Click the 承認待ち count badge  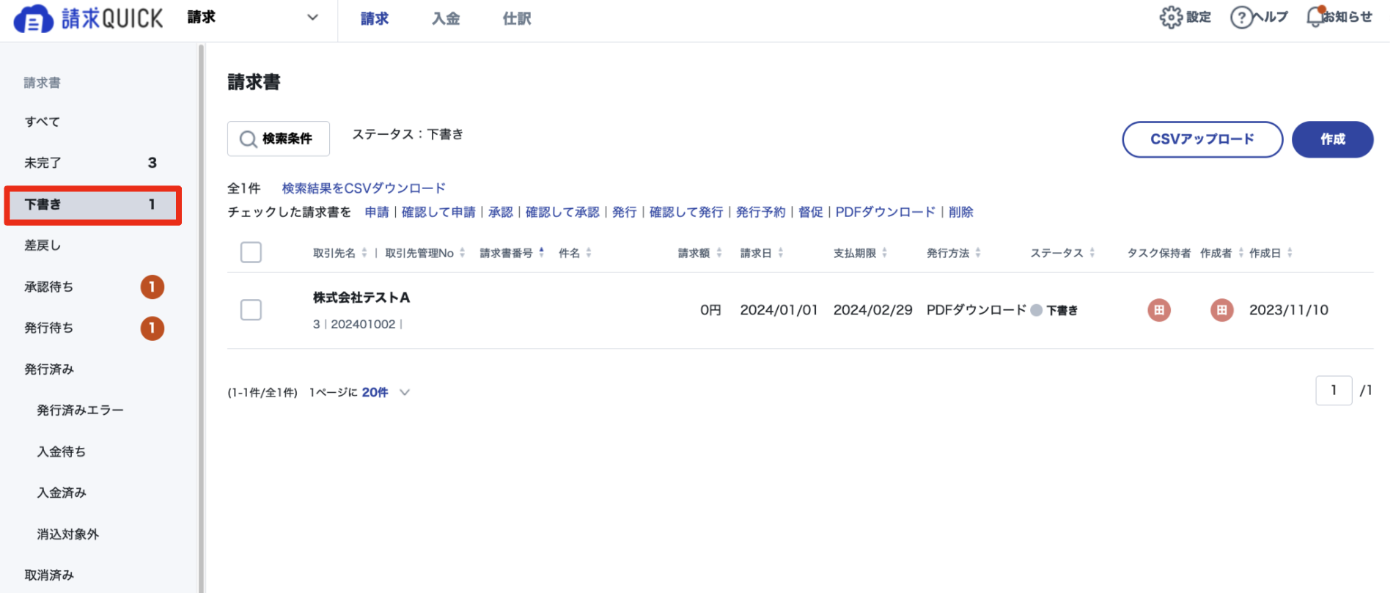point(152,287)
